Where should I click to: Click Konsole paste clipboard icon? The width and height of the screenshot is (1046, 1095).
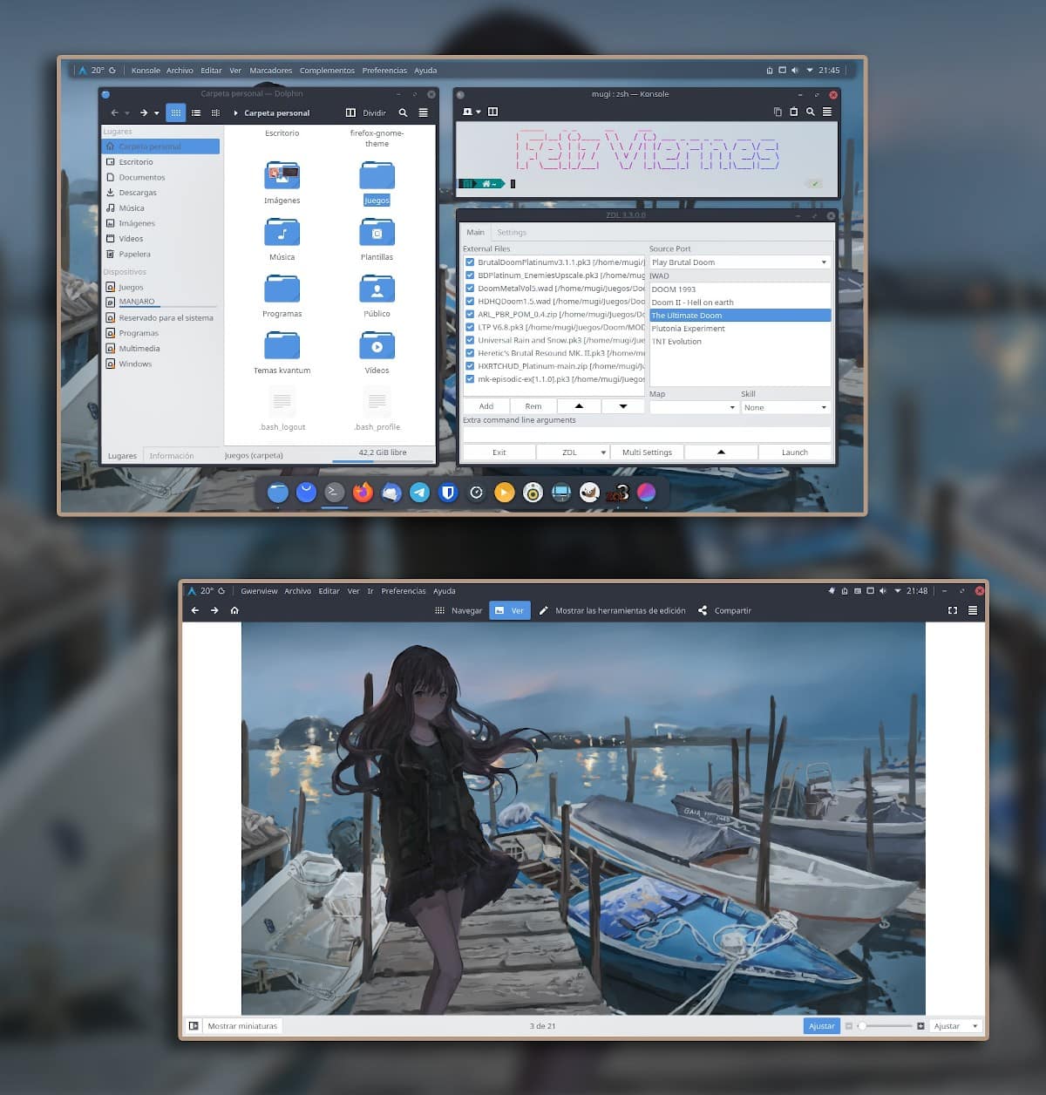[x=793, y=112]
